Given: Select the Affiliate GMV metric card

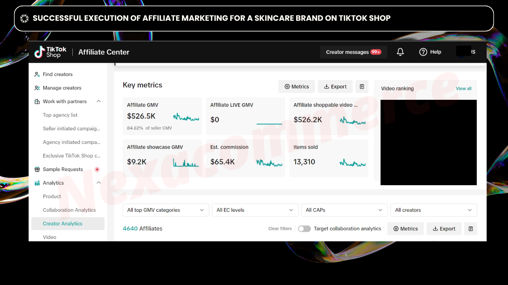Looking at the screenshot, I should 162,116.
